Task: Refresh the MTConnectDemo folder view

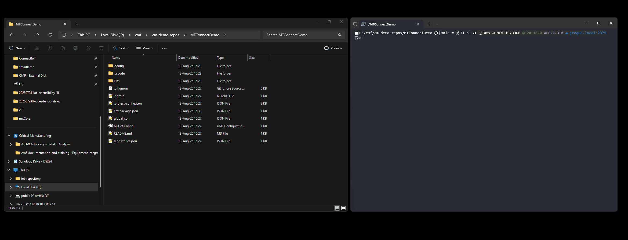Action: (50, 35)
